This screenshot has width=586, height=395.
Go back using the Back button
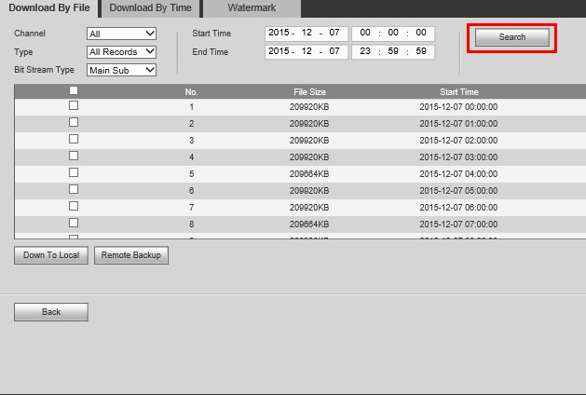(51, 312)
